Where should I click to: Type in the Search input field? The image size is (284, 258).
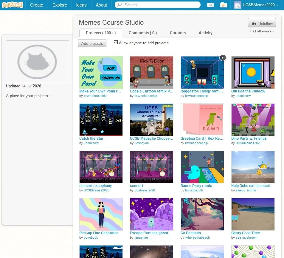click(x=161, y=5)
